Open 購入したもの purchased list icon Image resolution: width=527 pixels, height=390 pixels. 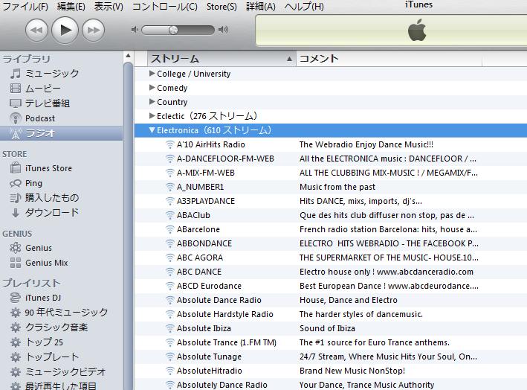pos(16,198)
